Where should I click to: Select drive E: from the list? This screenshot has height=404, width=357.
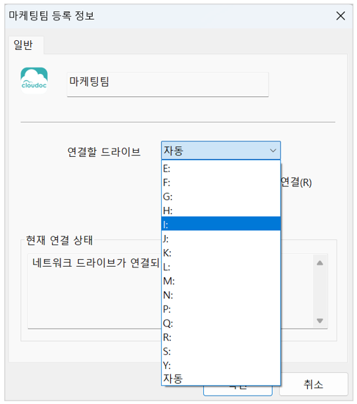click(x=221, y=169)
